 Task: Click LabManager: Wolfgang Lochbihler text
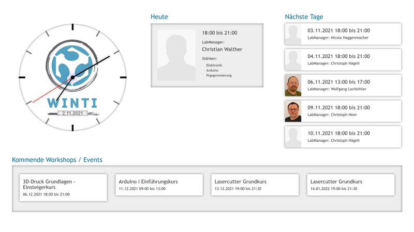(x=337, y=89)
